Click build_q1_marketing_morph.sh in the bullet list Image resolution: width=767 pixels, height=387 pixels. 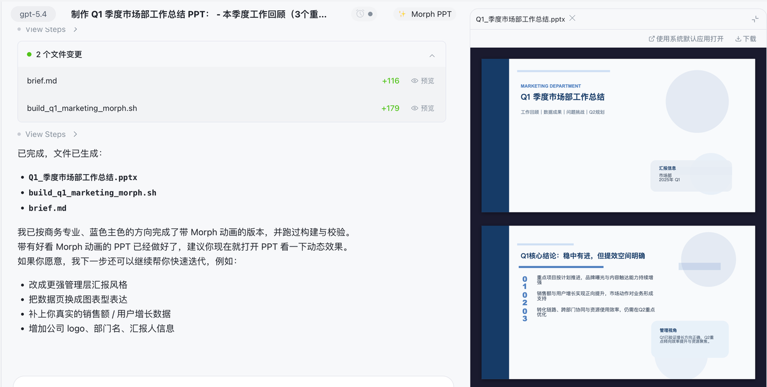[92, 193]
